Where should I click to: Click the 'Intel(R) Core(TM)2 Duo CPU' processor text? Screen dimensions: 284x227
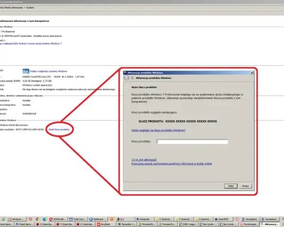pyautogui.click(x=36, y=77)
